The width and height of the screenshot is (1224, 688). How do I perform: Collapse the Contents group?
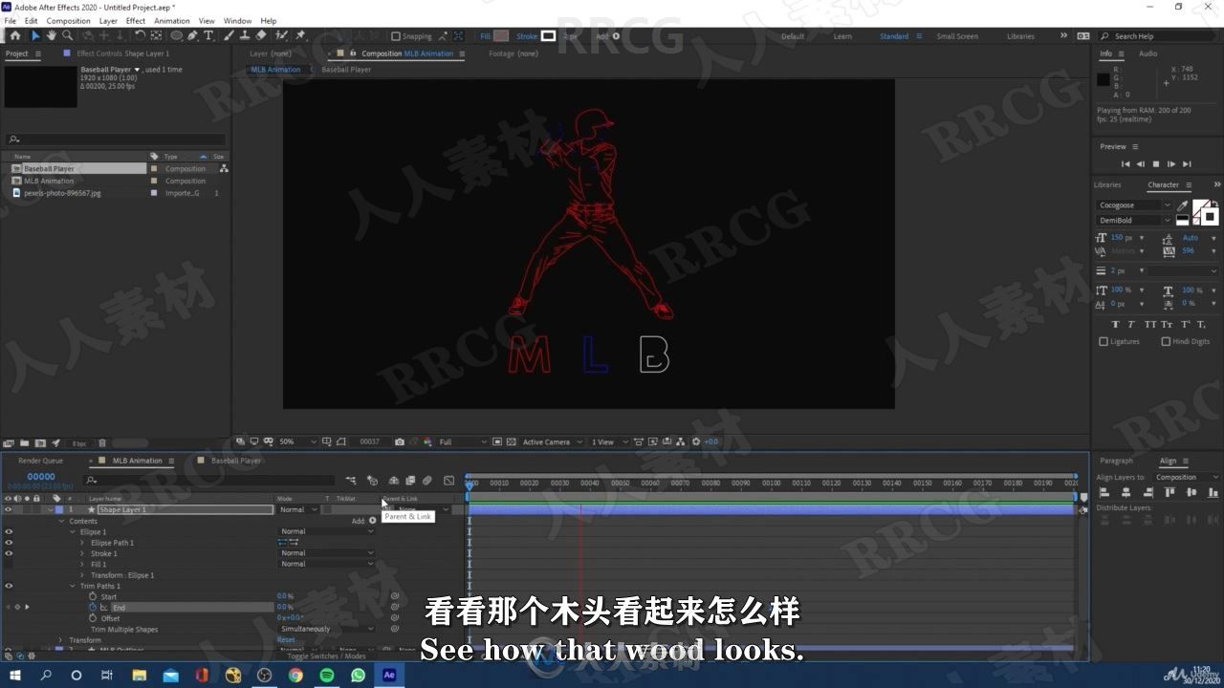click(62, 522)
